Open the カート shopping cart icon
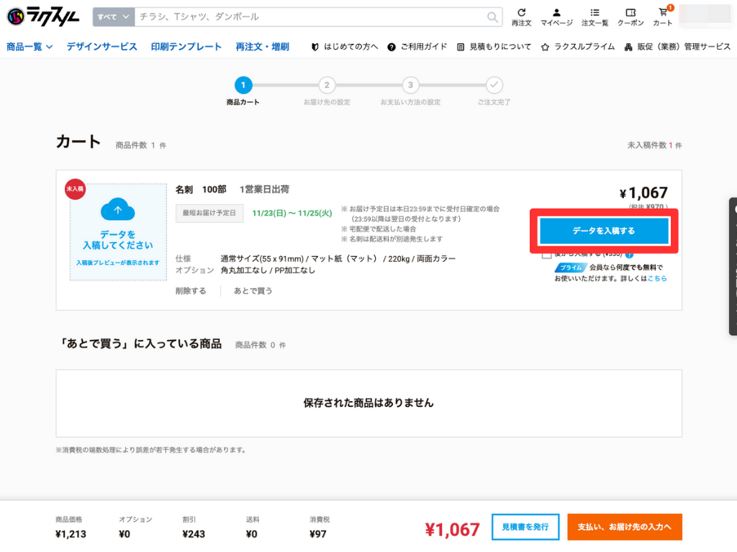 click(x=662, y=16)
